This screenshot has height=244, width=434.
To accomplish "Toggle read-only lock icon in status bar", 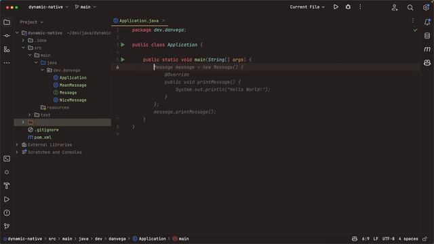I will click(x=425, y=239).
